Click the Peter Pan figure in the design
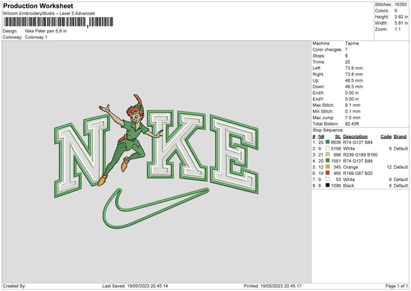This screenshot has width=411, height=291. (129, 139)
